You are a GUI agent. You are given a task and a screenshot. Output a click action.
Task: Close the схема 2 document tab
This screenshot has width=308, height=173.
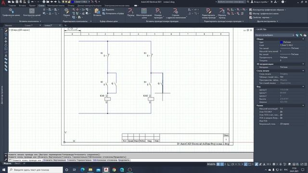tap(60, 25)
